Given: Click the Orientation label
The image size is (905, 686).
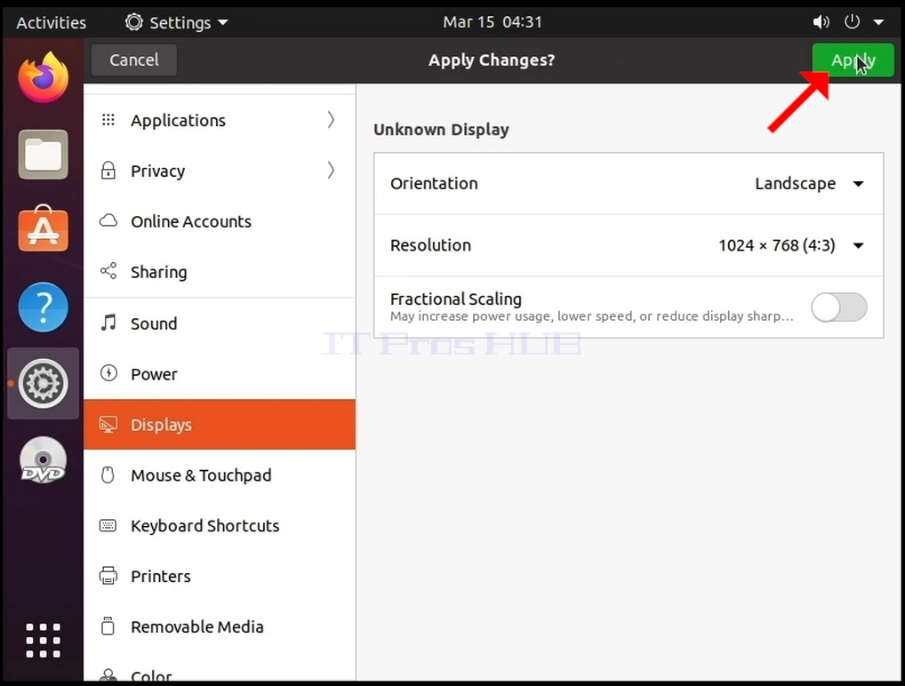Looking at the screenshot, I should click(434, 183).
